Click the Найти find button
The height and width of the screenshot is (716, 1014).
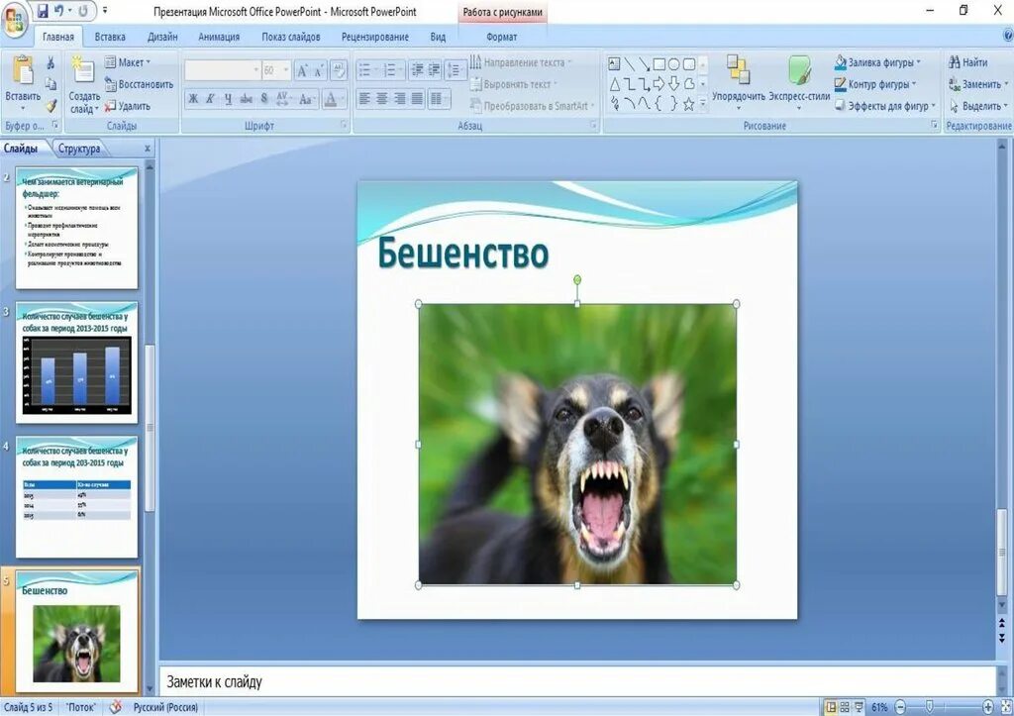pyautogui.click(x=968, y=62)
